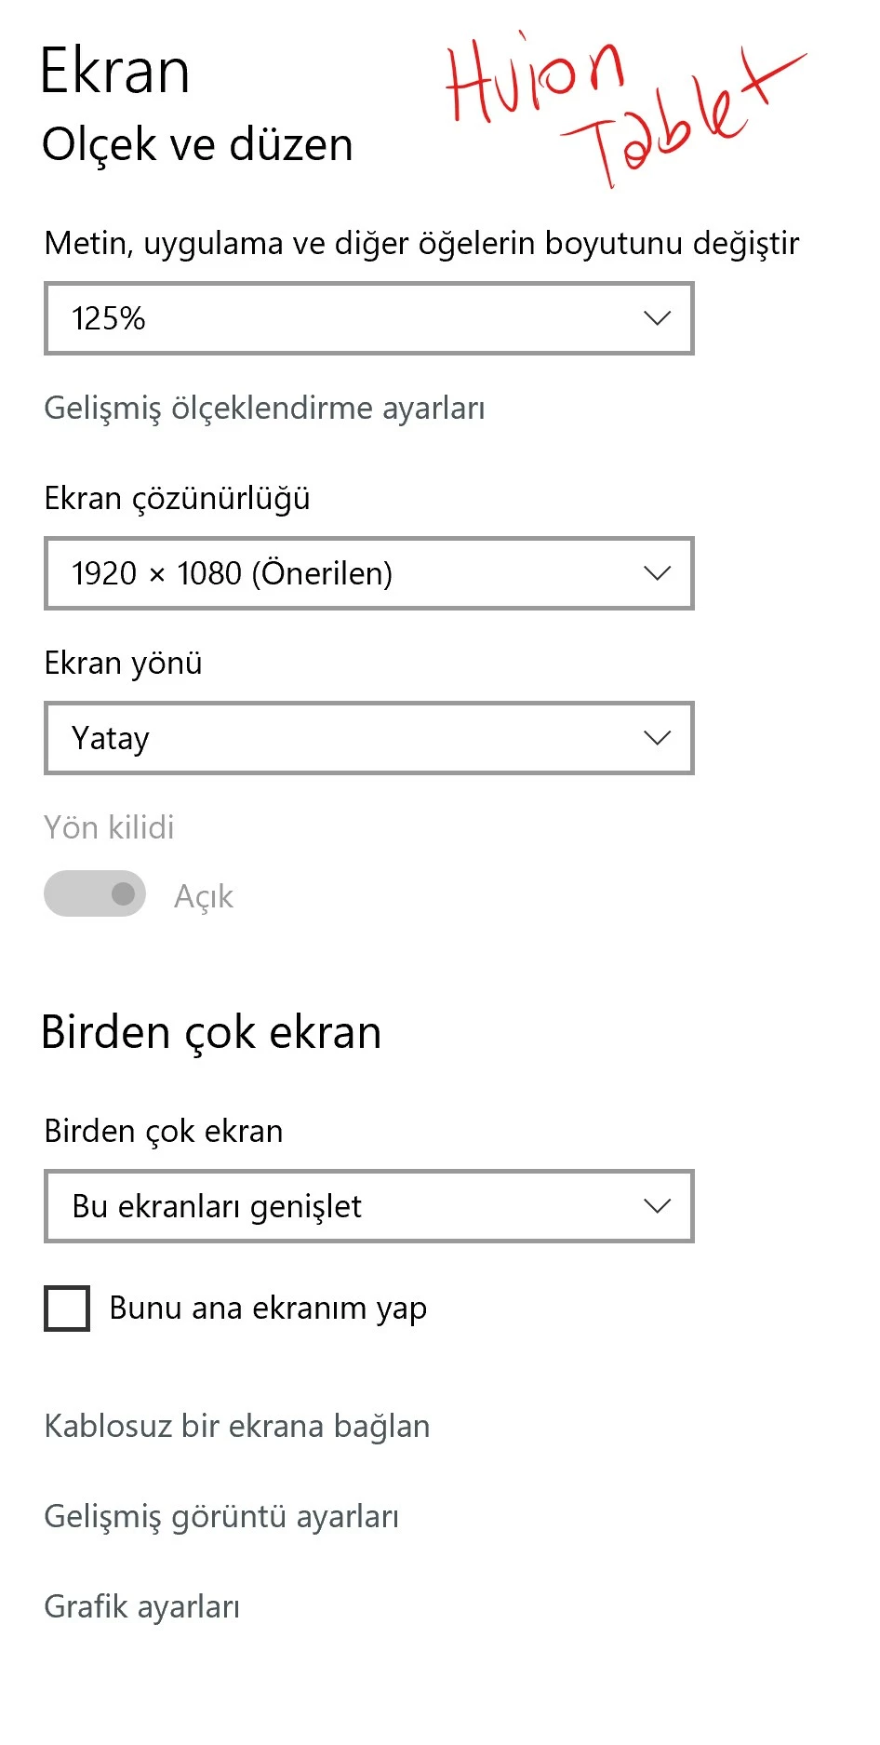Open Grafik ayarları link
The width and height of the screenshot is (880, 1745).
click(x=141, y=1606)
